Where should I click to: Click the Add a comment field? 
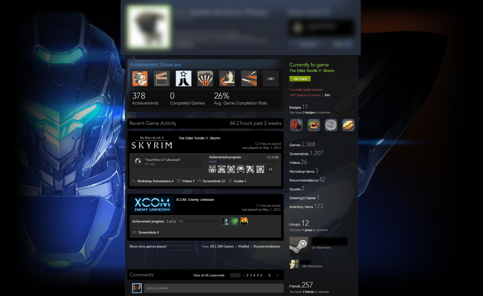pos(214,288)
